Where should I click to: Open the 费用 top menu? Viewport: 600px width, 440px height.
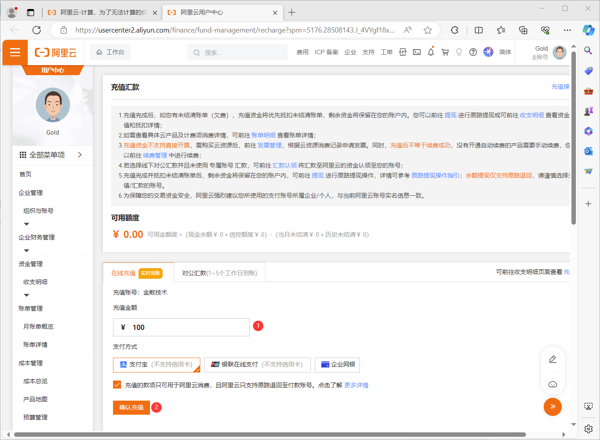click(302, 52)
